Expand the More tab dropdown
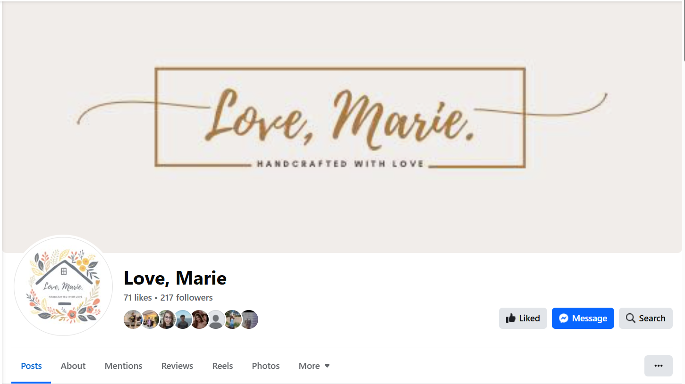This screenshot has height=384, width=685. point(314,366)
